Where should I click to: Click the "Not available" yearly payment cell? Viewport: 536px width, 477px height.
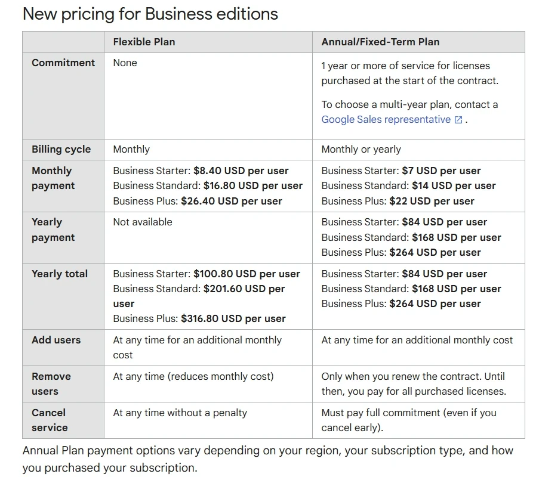(143, 222)
